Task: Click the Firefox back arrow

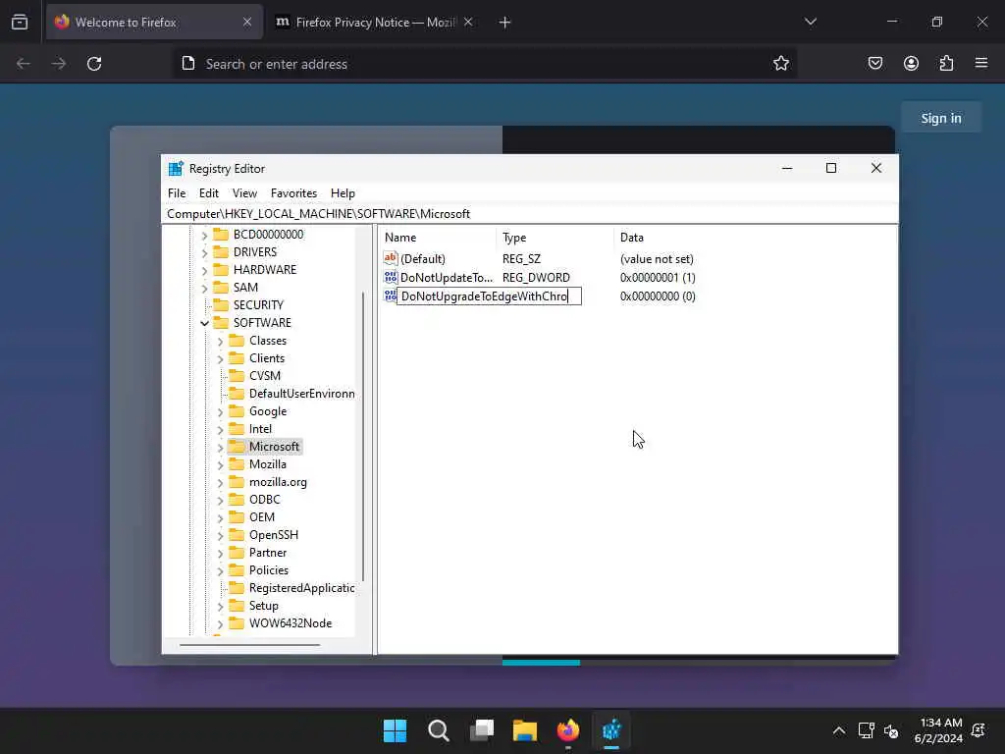Action: (x=24, y=64)
